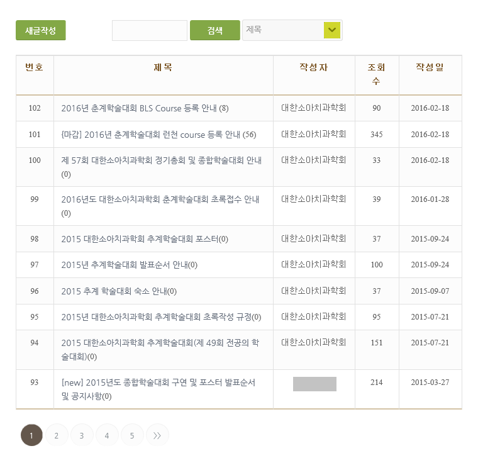
Task: Click the 새글작성 (new post) button
Action: [x=41, y=30]
